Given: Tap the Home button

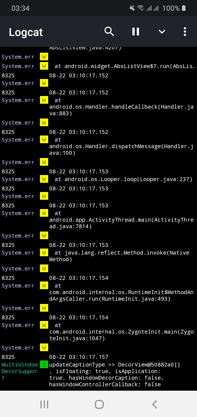Looking at the screenshot, I should pos(99,404).
